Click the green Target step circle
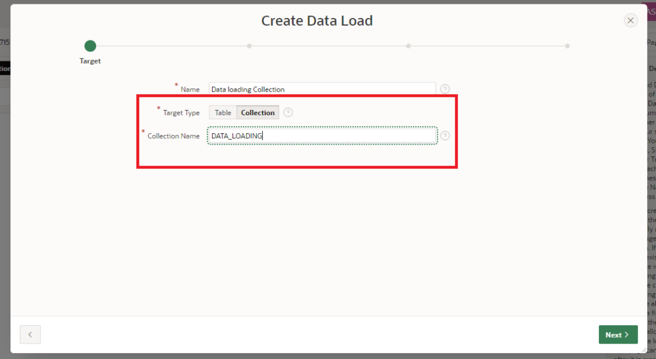This screenshot has height=359, width=656. 90,46
